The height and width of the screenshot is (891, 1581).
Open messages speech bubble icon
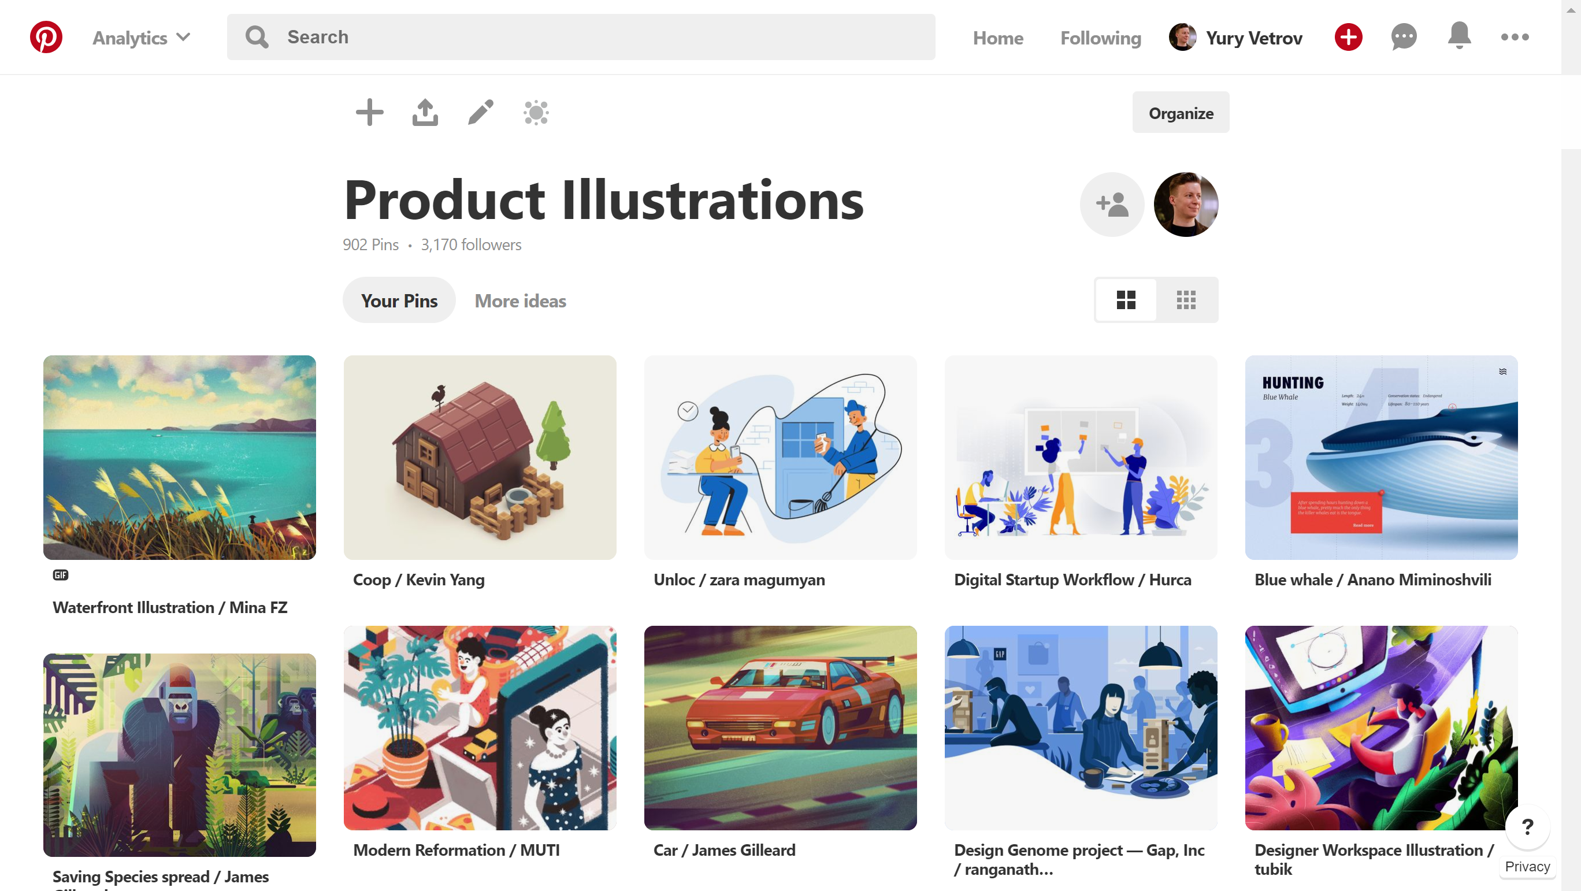point(1404,37)
